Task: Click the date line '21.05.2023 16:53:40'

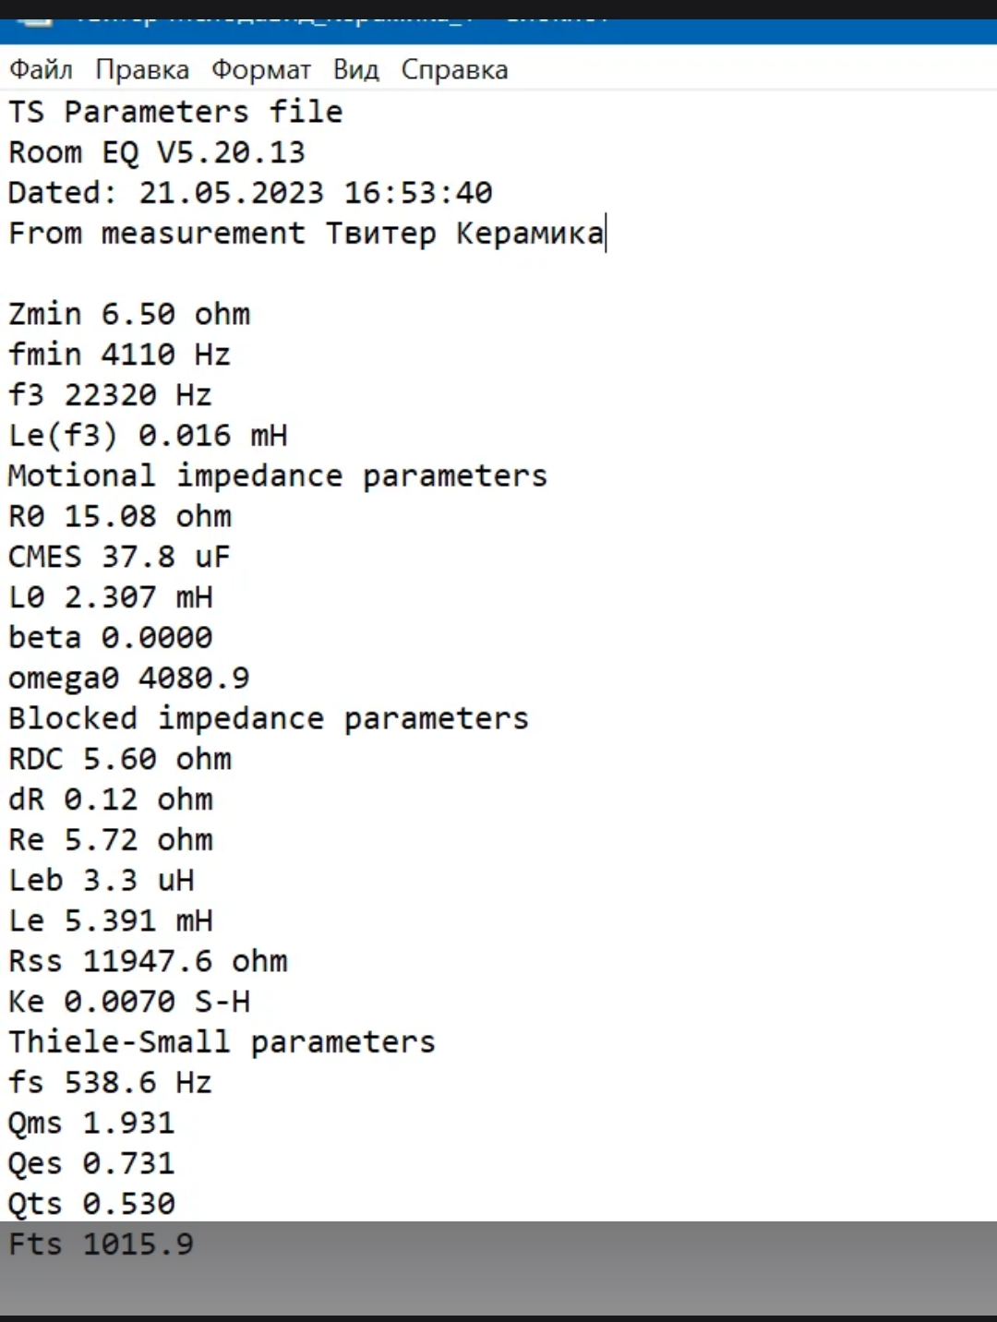Action: point(315,194)
